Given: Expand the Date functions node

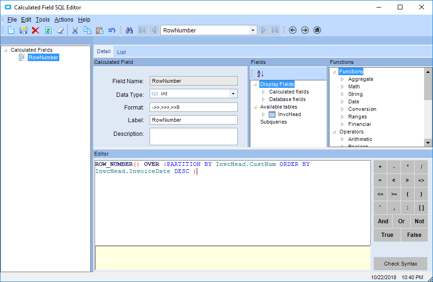Looking at the screenshot, I should point(343,102).
